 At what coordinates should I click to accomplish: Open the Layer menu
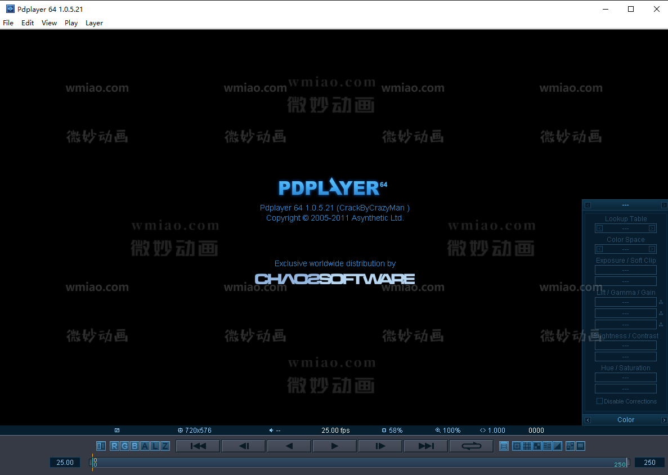point(94,23)
